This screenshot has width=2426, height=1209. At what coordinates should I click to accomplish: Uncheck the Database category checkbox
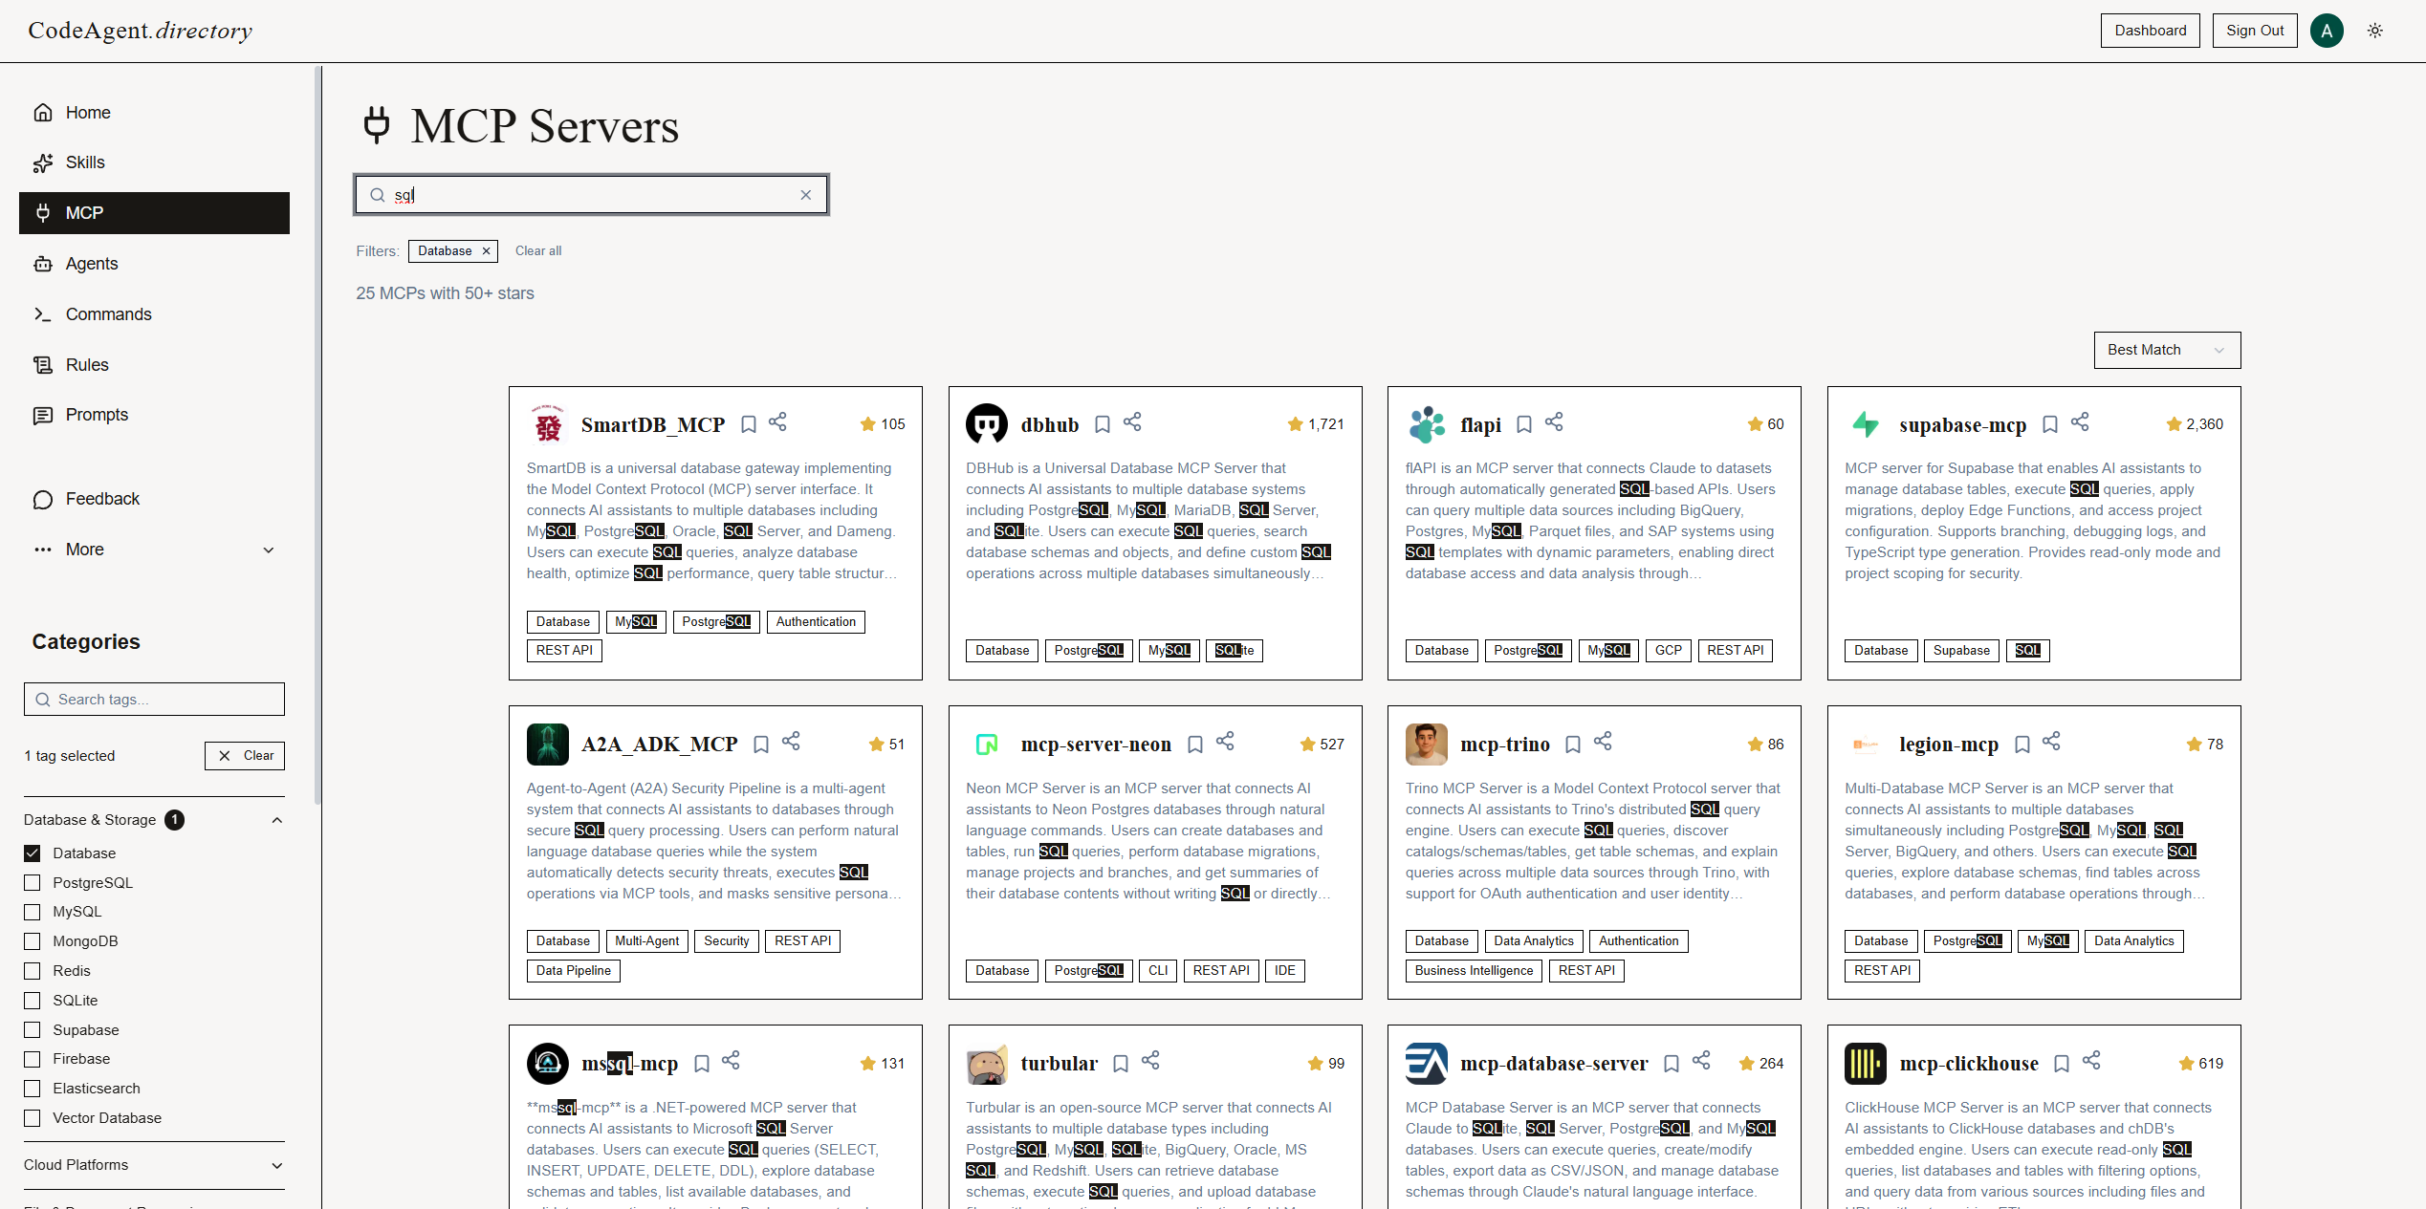click(x=33, y=853)
